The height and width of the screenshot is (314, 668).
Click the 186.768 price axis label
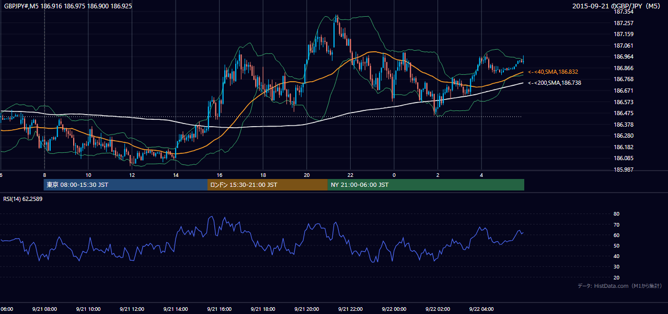[x=624, y=79]
